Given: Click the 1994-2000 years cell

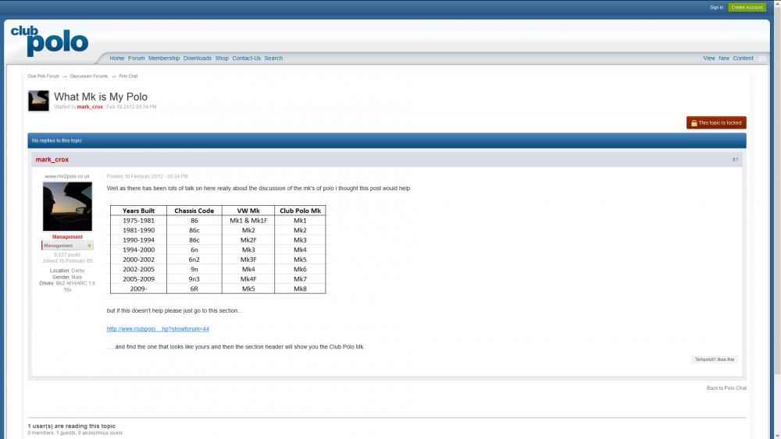Looking at the screenshot, I should pyautogui.click(x=138, y=250).
